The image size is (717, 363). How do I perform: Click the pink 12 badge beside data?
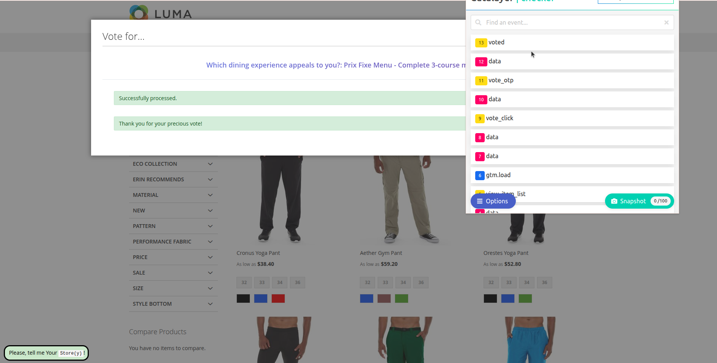click(481, 61)
